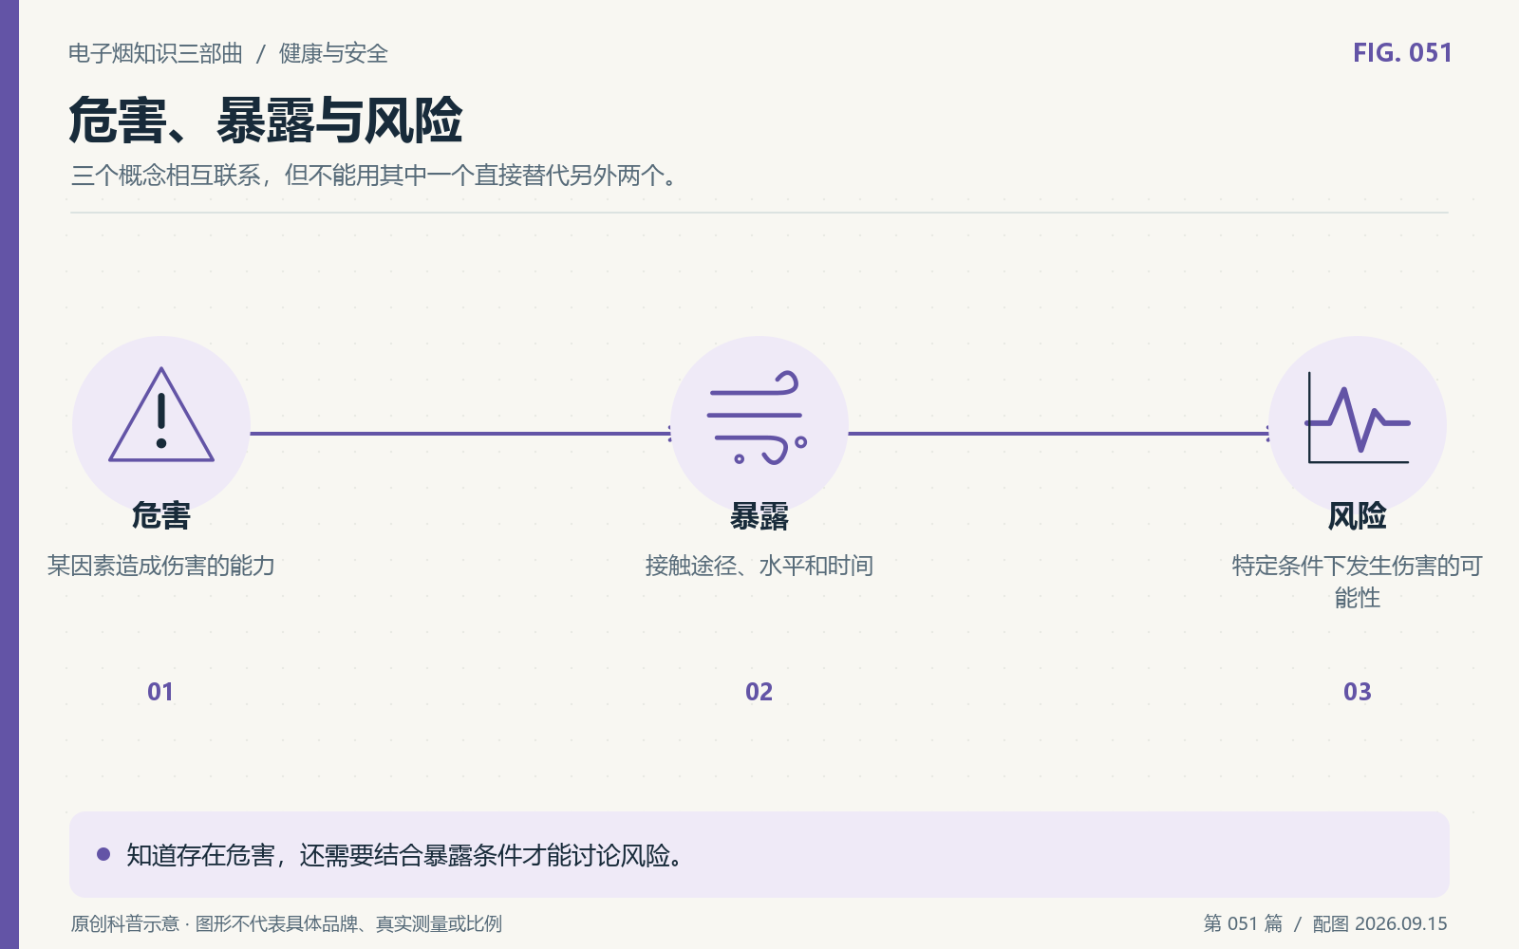
Task: Click the 危害 heading under the triangle
Action: (161, 515)
